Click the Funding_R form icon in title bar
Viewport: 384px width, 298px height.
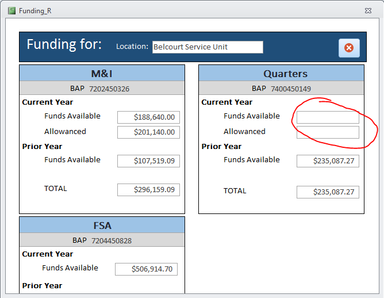click(x=11, y=10)
